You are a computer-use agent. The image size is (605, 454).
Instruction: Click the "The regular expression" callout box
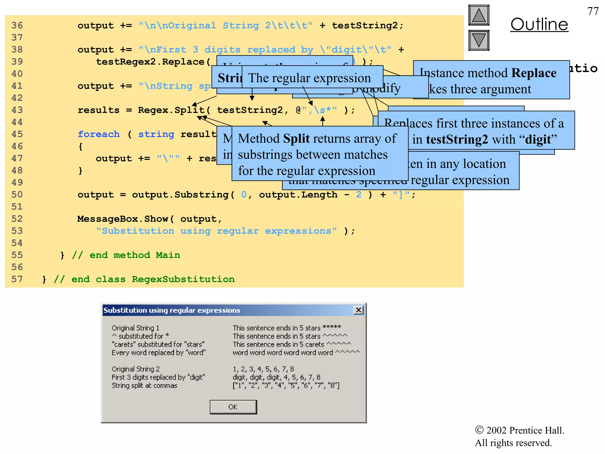pyautogui.click(x=312, y=77)
